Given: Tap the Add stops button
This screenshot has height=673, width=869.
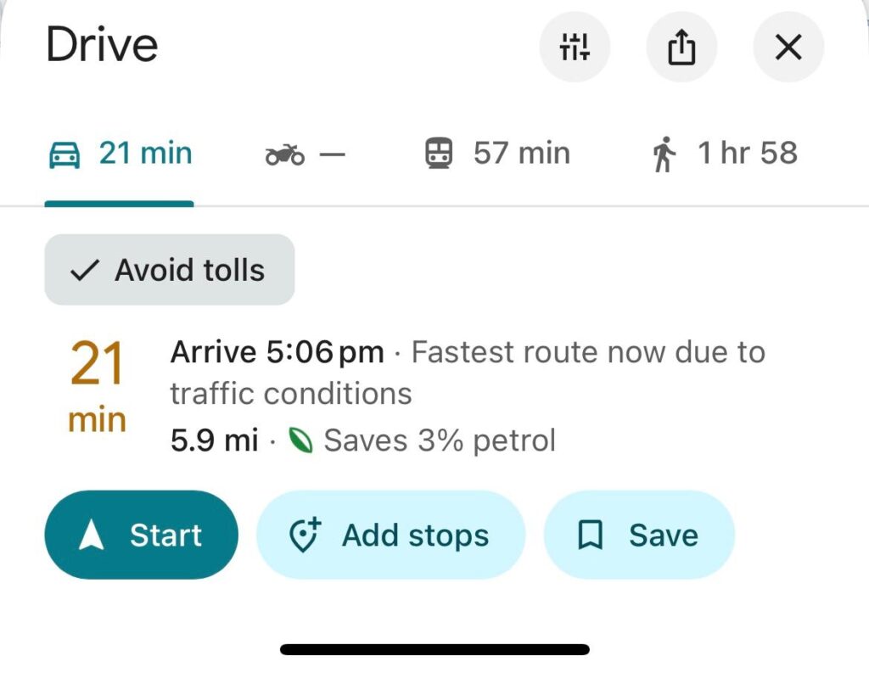Looking at the screenshot, I should click(x=390, y=535).
